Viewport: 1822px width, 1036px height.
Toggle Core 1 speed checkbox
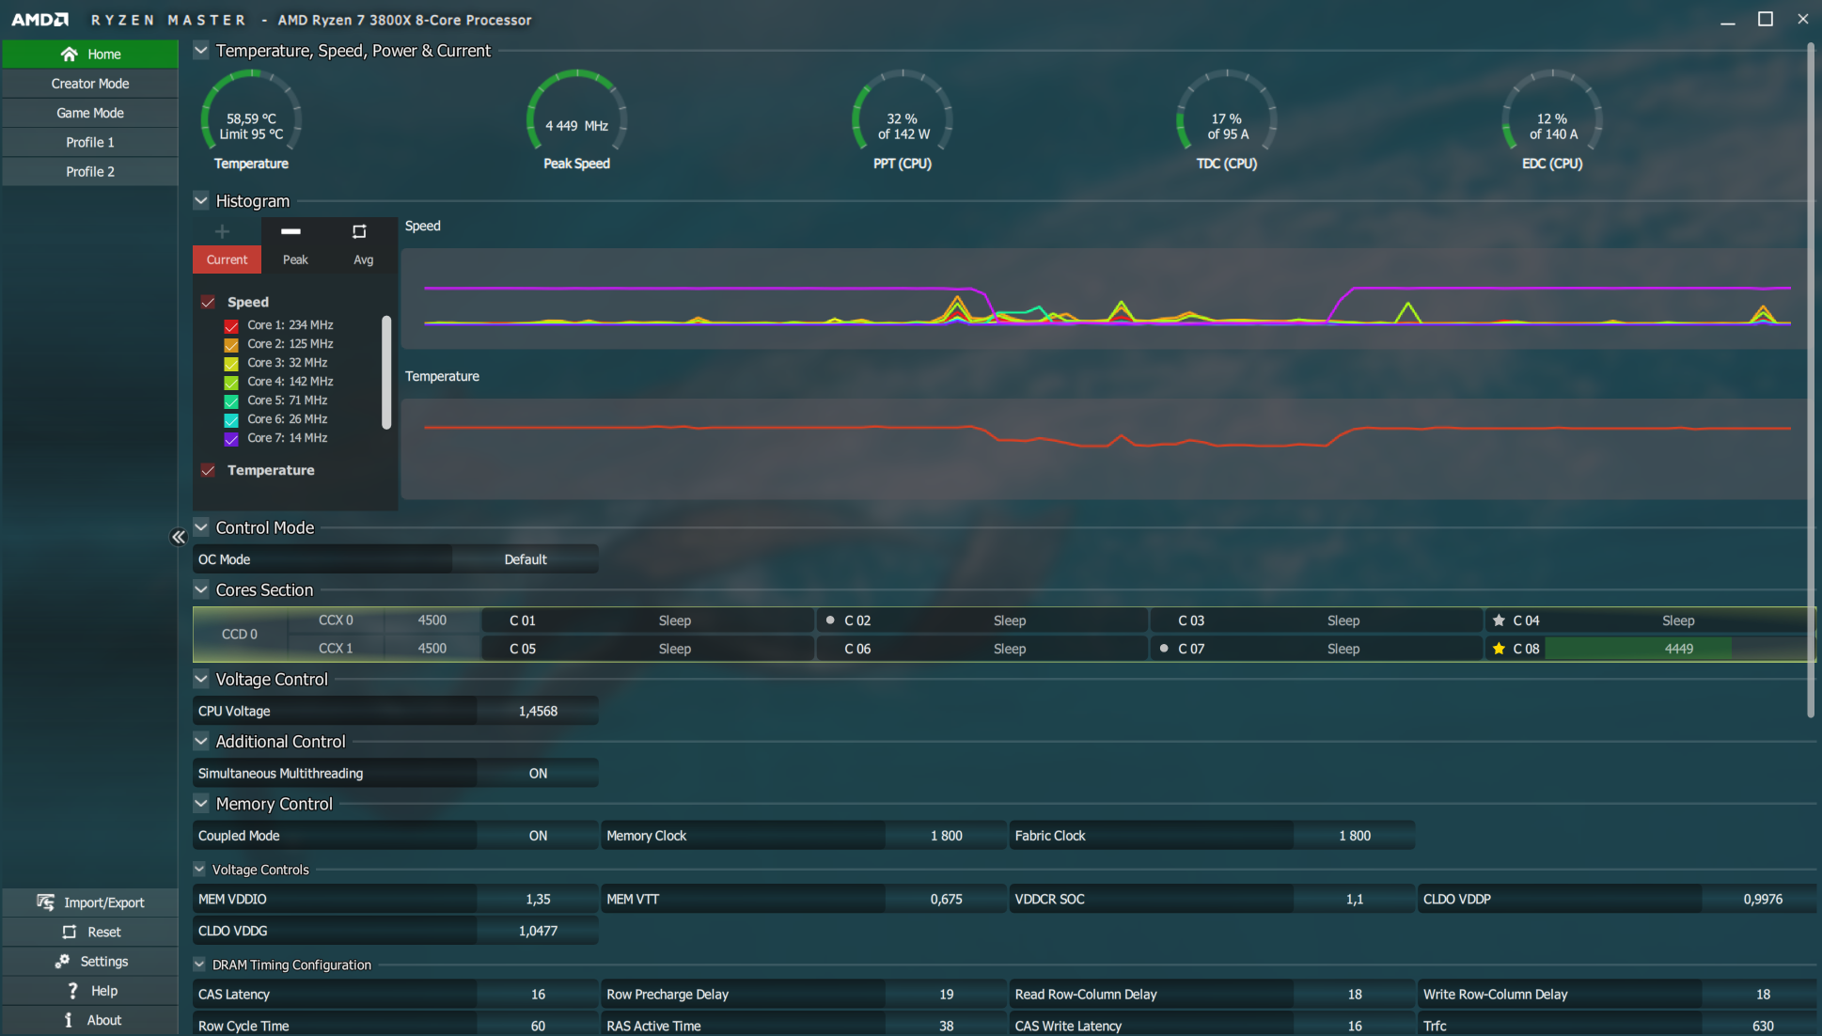231,325
